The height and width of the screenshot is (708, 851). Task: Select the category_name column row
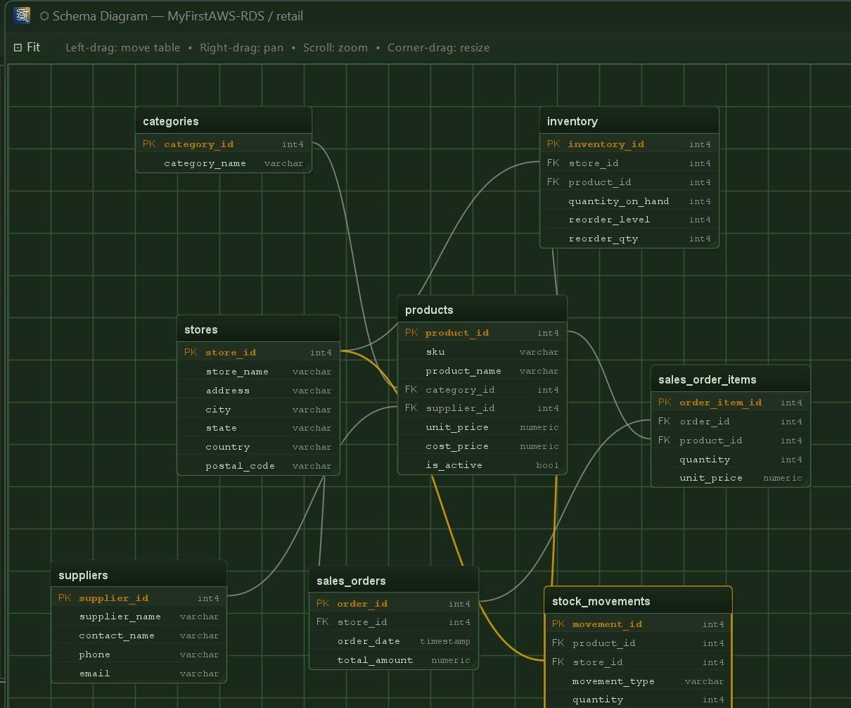coord(224,163)
